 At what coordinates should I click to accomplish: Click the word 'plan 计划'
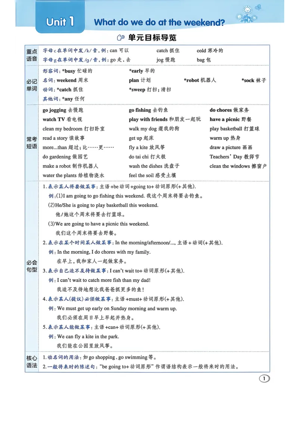[139, 80]
